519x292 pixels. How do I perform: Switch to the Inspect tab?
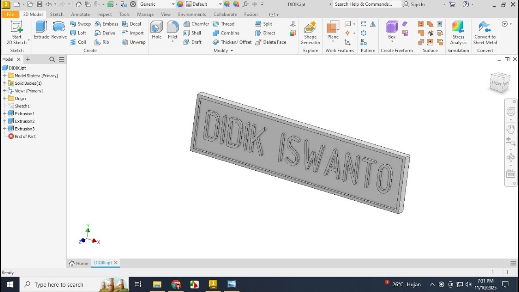tap(104, 14)
